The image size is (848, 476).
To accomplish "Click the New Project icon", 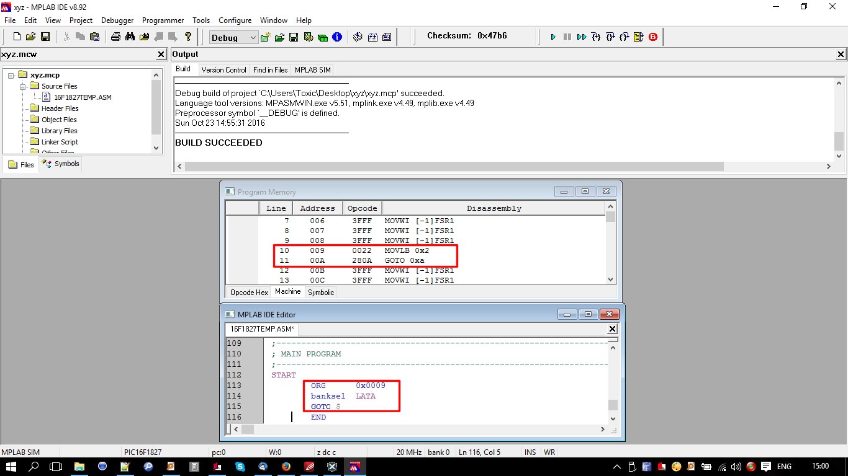I will (265, 37).
